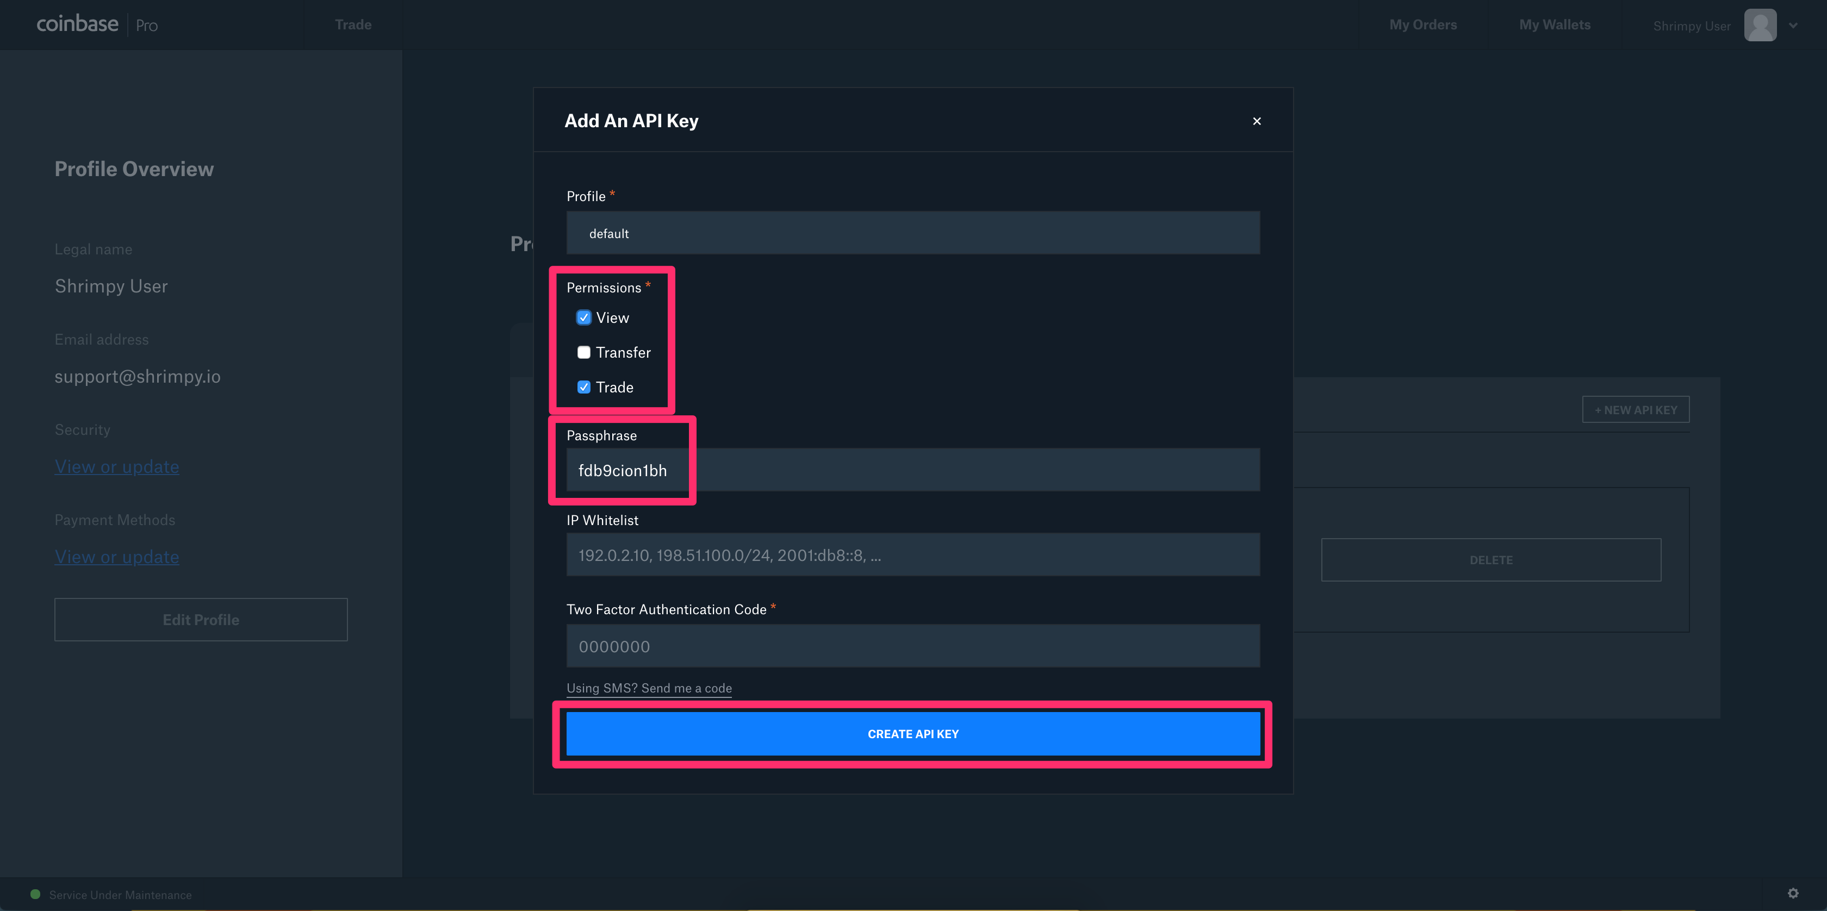Click View or update security link

(115, 465)
